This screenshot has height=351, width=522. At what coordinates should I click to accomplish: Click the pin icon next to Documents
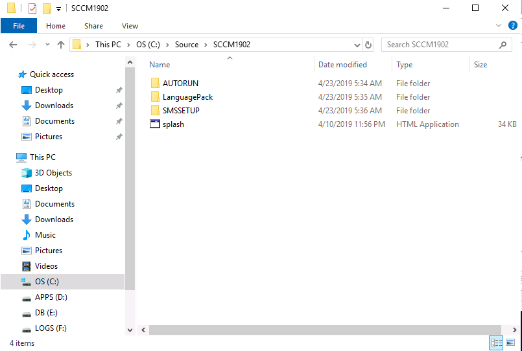tap(119, 121)
